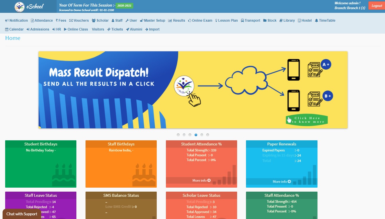385x219 pixels.
Task: Open the Fees rupee menu
Action: click(x=61, y=21)
